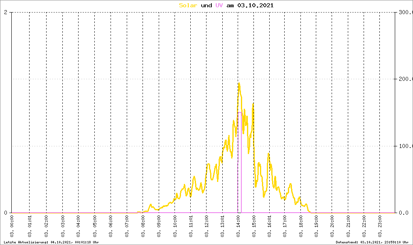Click the left axis label "0"
Image resolution: width=413 pixels, height=245 pixels.
6,213
